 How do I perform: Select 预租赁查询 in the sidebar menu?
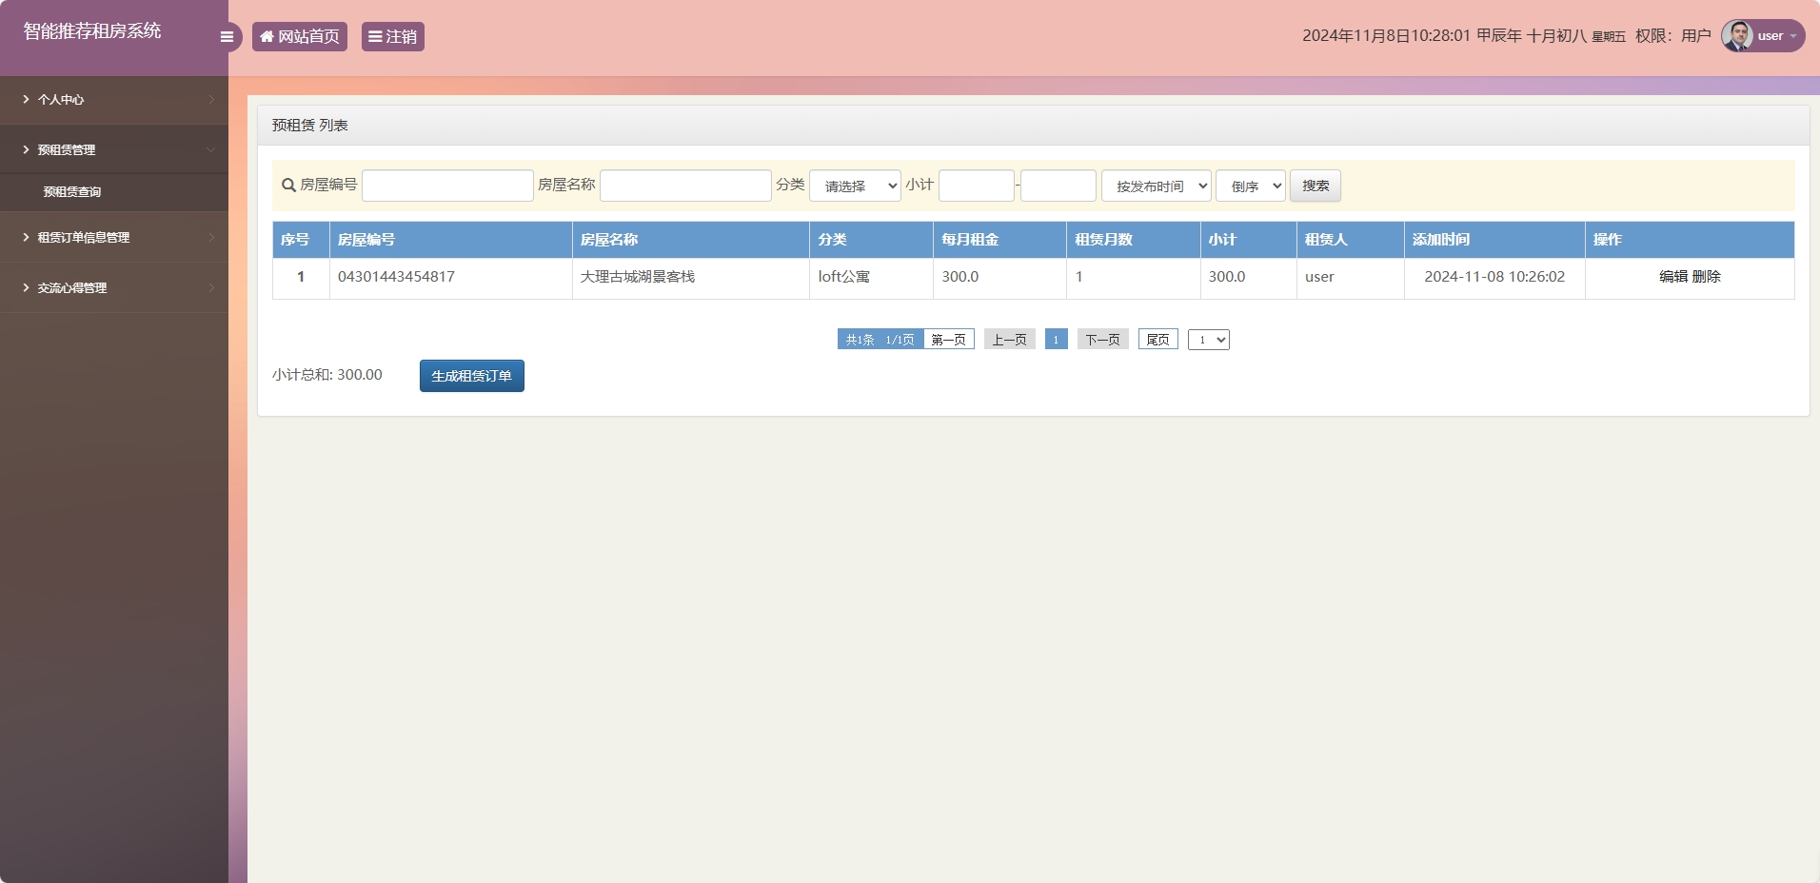coord(72,191)
